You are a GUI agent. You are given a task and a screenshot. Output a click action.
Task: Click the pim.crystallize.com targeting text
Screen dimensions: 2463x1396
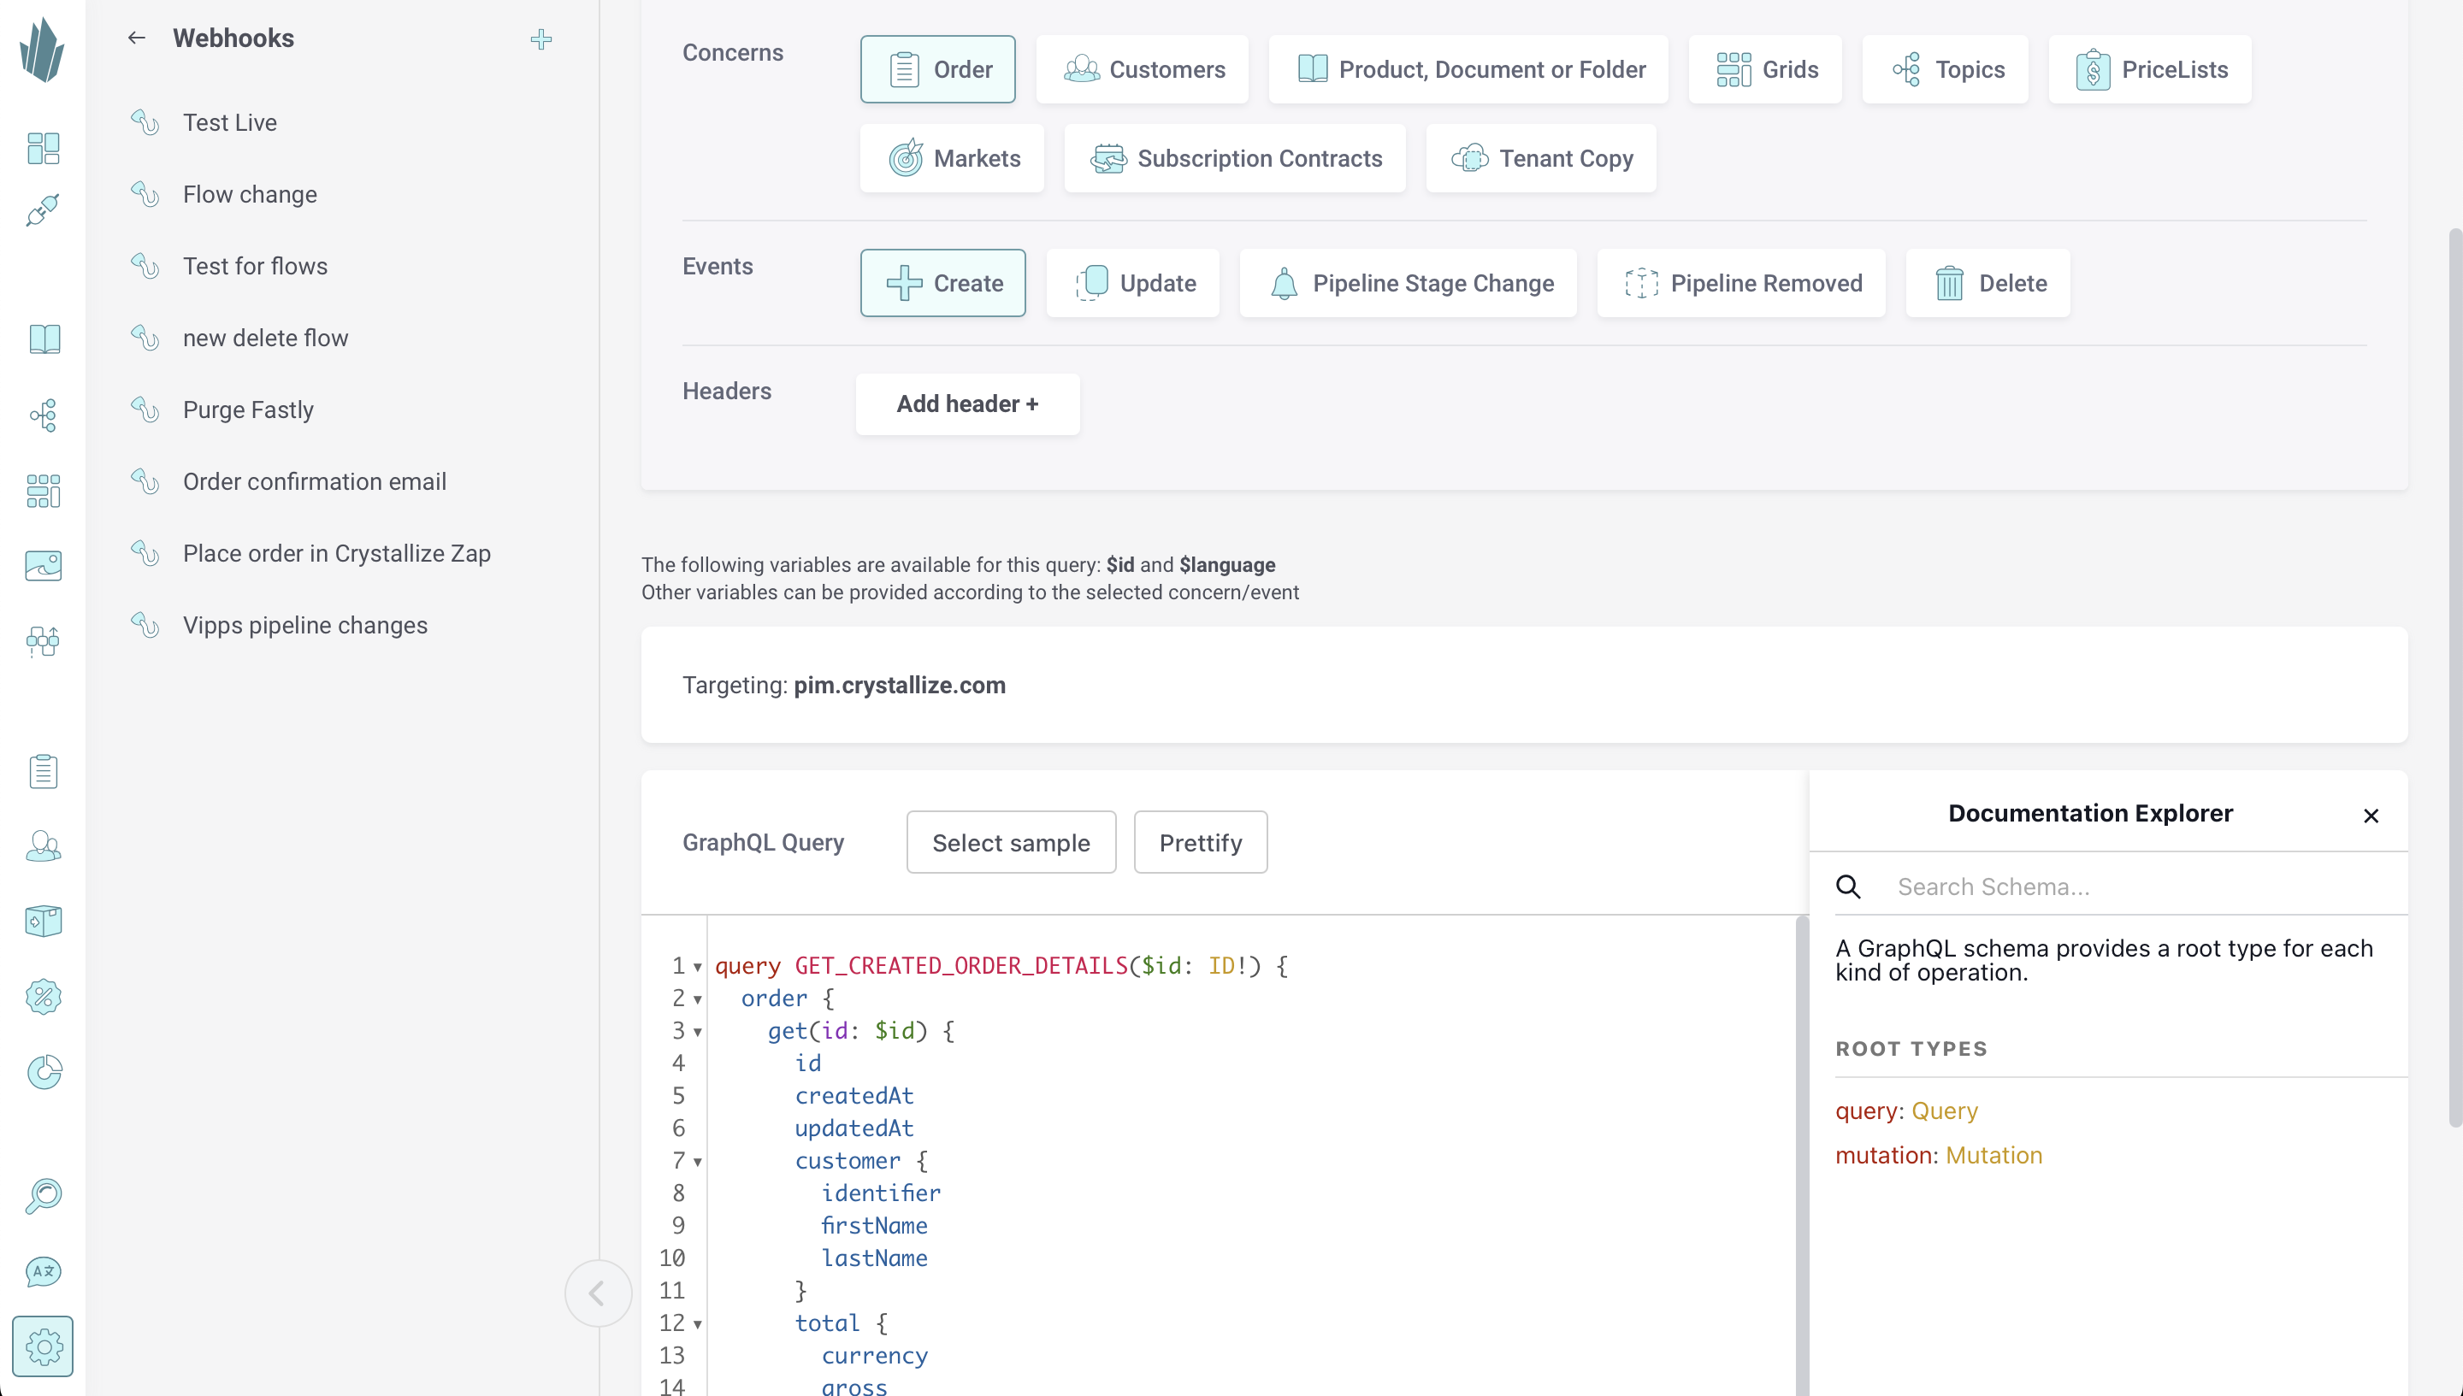(900, 686)
